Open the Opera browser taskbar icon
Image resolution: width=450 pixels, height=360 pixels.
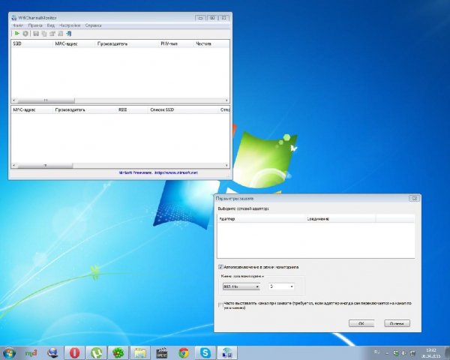point(74,352)
